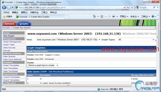Switch to the blue graphs tab
The height and width of the screenshot is (92, 161).
[24, 24]
